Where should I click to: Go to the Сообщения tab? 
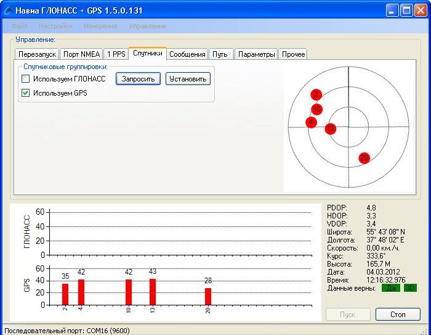pyautogui.click(x=187, y=54)
